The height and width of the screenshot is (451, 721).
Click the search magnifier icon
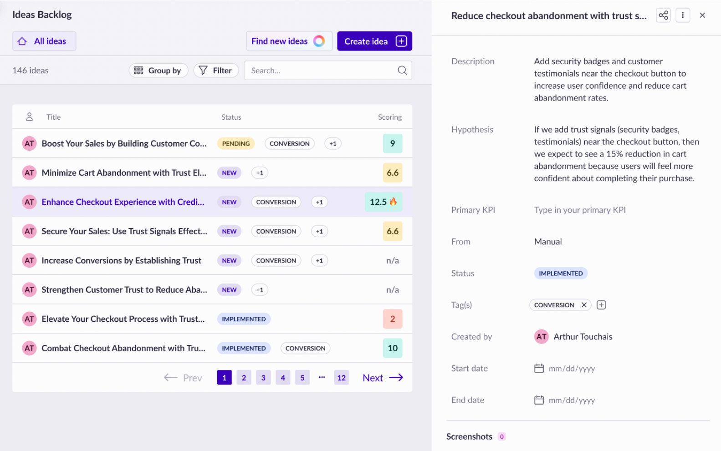pos(402,71)
